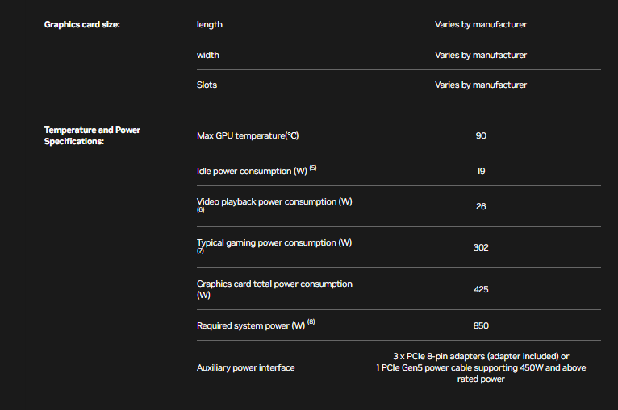Screen dimensions: 618x410
Task: Click the total power consumption value 425
Action: click(x=481, y=289)
